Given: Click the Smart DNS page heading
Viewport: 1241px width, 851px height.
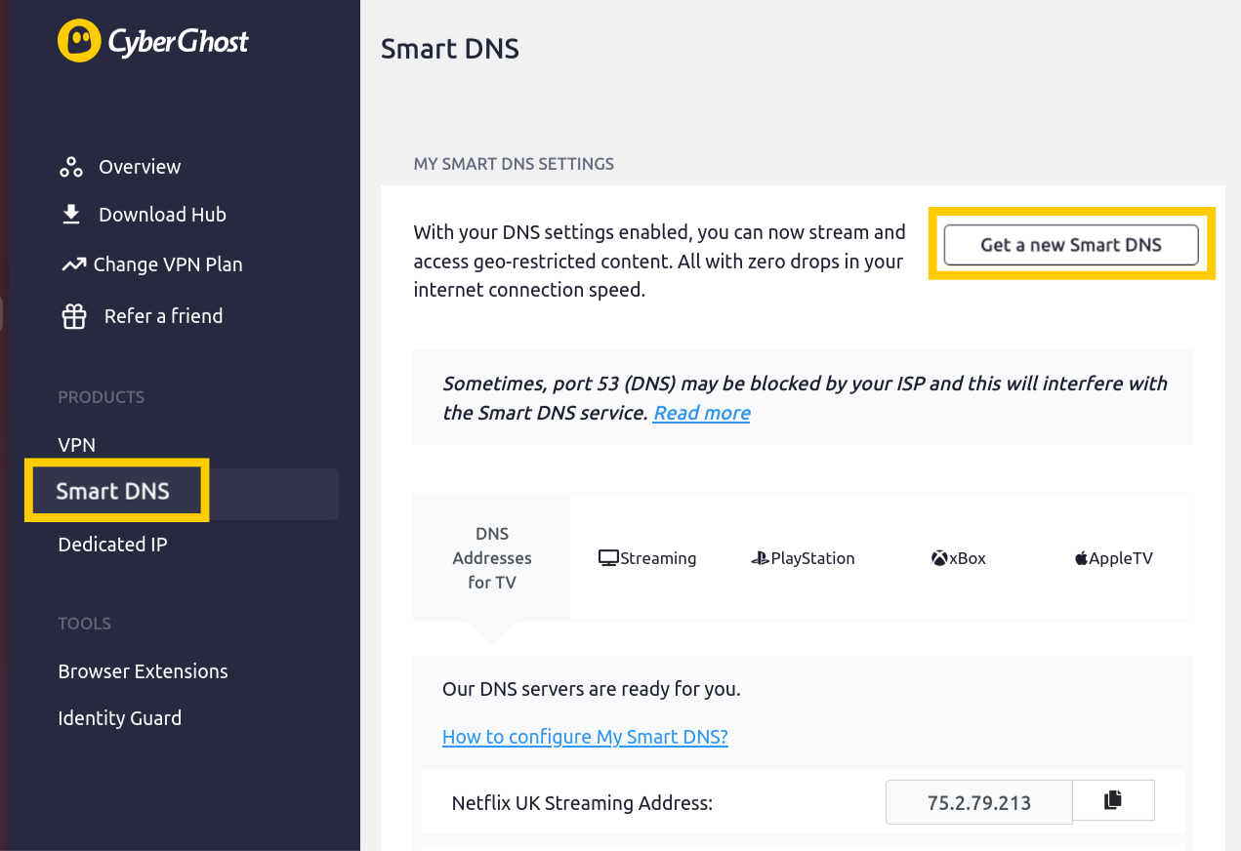Looking at the screenshot, I should tap(450, 49).
